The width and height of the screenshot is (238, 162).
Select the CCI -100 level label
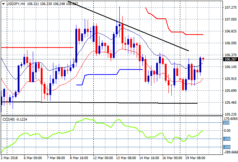tap(227, 139)
